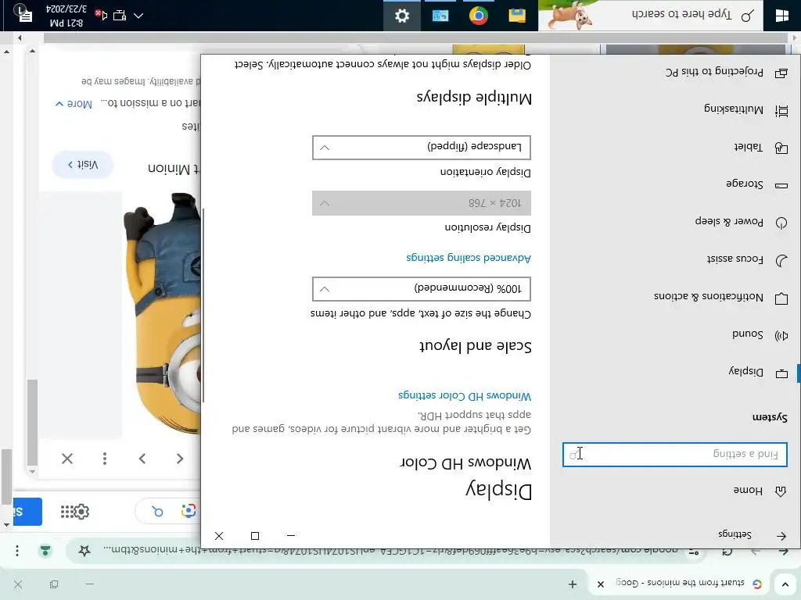Close the stuart from the minions tab
This screenshot has width=801, height=600.
[601, 584]
